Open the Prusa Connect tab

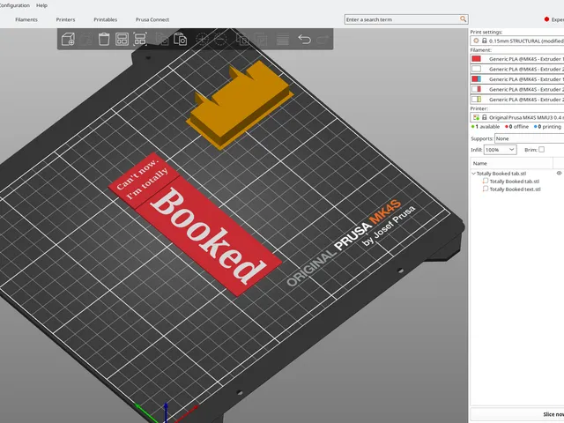coord(152,19)
